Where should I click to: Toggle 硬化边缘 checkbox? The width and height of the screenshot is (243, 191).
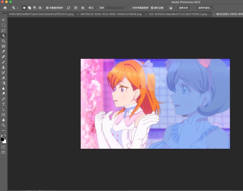(152, 8)
